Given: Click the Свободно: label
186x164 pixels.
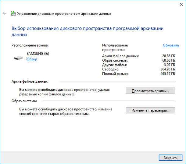Looking at the screenshot, I should pyautogui.click(x=111, y=69).
